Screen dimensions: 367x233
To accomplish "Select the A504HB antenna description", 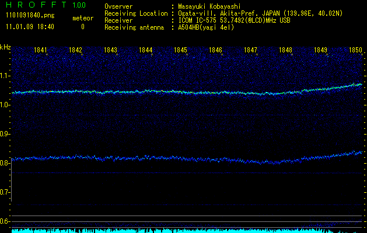I will (x=206, y=27).
